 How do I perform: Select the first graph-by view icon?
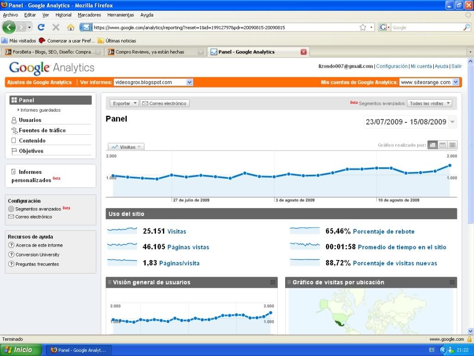coord(433,145)
